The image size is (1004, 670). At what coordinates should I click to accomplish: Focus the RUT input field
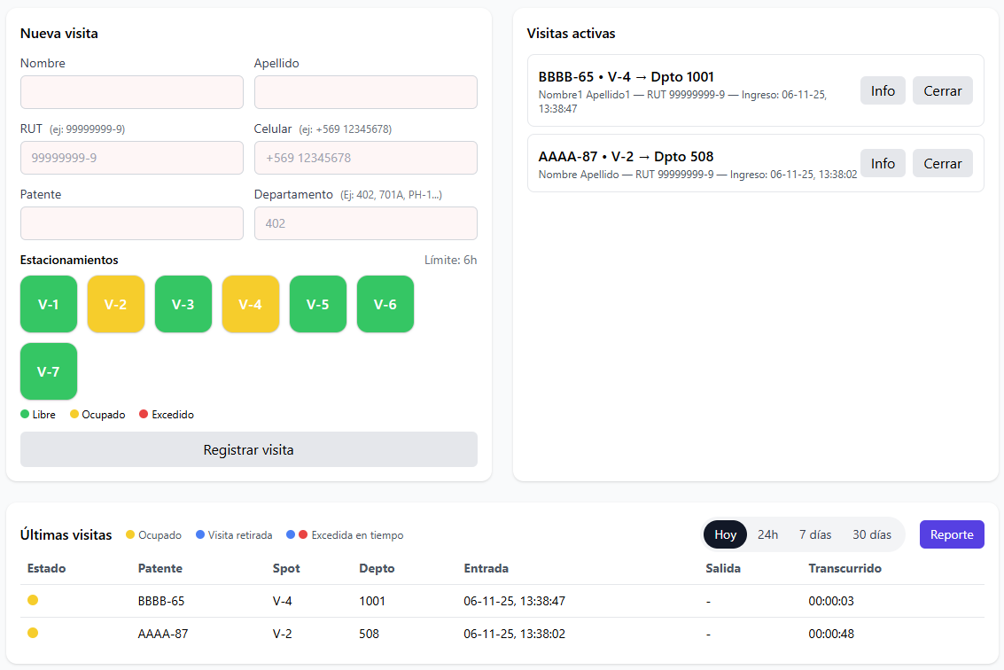pos(132,158)
